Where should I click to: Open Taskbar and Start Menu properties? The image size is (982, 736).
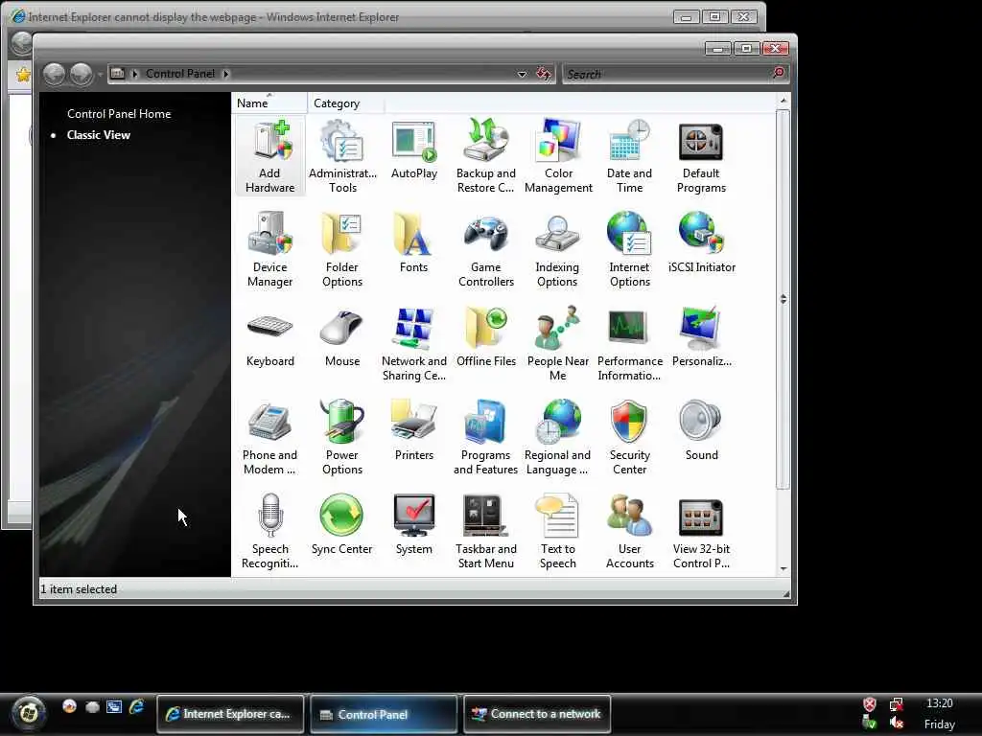486,532
